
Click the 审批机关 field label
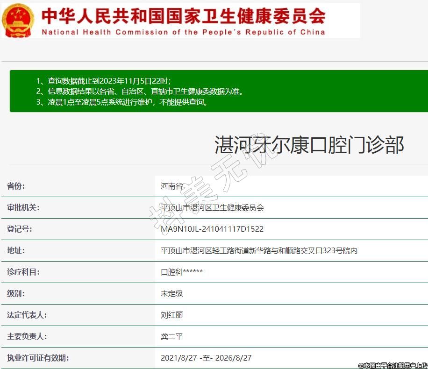pos(23,207)
